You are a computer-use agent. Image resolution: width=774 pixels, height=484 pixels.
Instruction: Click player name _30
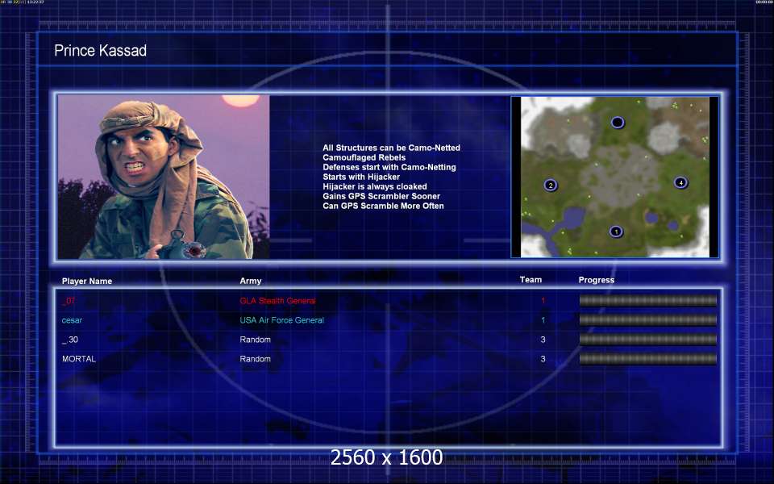(x=70, y=340)
